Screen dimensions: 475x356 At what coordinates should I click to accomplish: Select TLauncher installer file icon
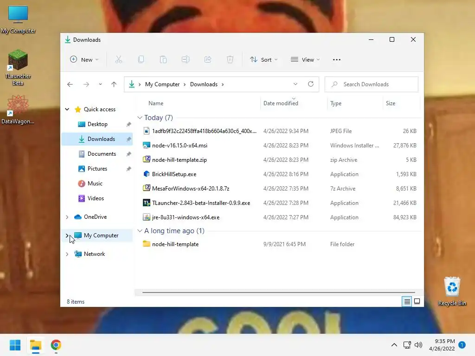point(147,203)
